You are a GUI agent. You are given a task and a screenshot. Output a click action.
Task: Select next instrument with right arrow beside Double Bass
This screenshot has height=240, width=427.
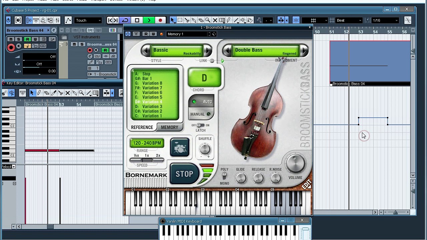(304, 51)
